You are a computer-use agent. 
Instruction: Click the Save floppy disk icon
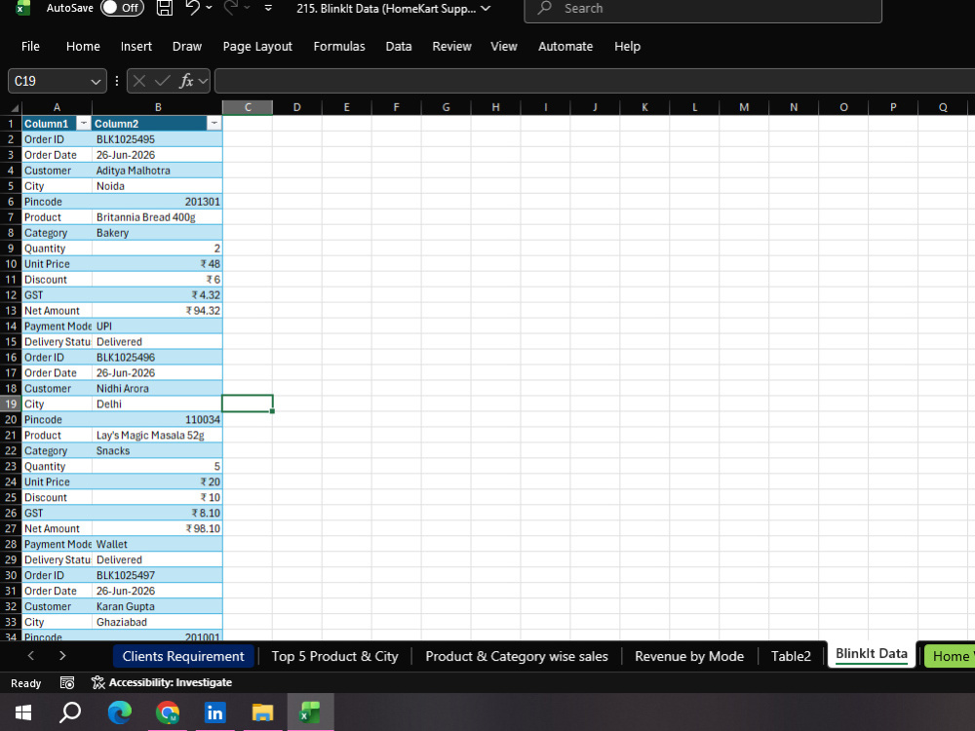164,8
